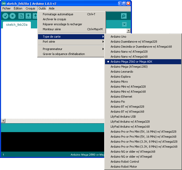The image size is (182, 170).
Task: Select Arduino Mini w/ ATmega168
Action: pyautogui.click(x=143, y=92)
